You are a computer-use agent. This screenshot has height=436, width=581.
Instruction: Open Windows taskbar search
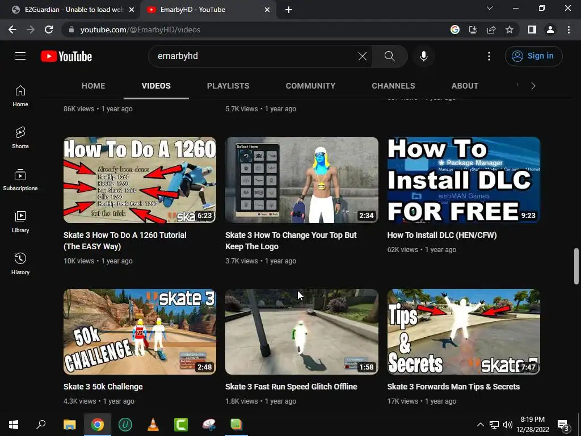tap(41, 425)
